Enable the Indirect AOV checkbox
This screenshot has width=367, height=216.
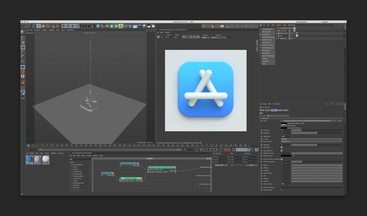click(x=282, y=190)
